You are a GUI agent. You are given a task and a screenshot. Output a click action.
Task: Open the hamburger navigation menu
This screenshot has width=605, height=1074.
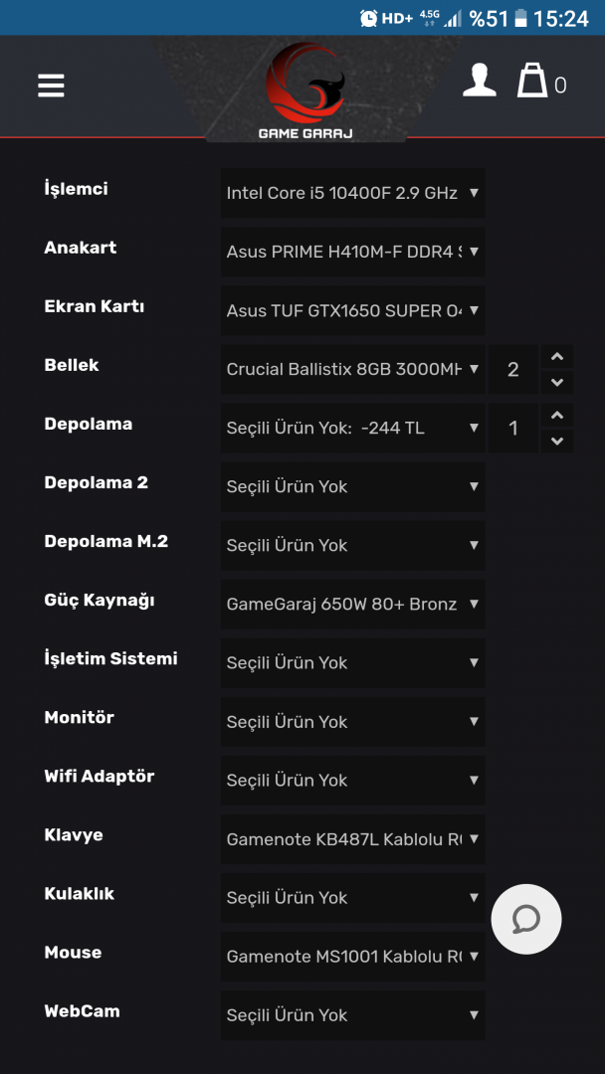[51, 86]
